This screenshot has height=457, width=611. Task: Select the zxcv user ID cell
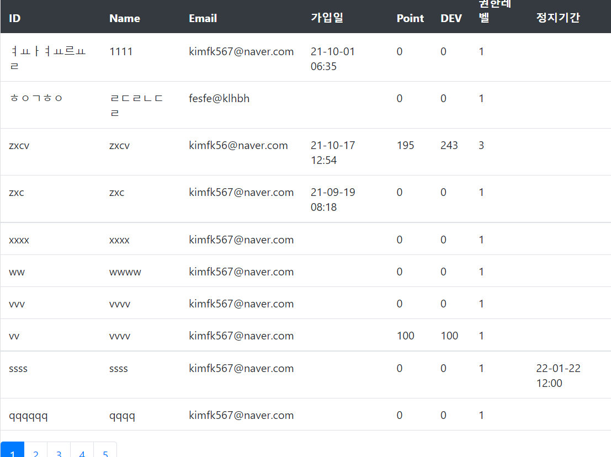pyautogui.click(x=19, y=146)
